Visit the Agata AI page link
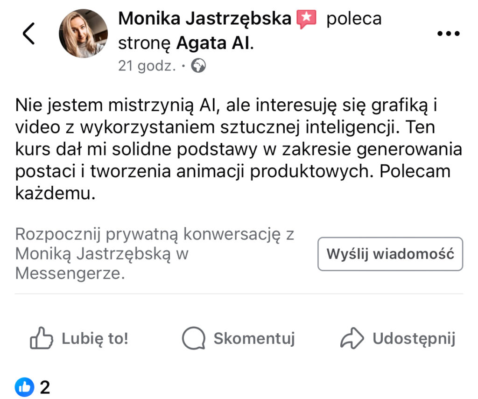This screenshot has height=399, width=478. pos(214,43)
